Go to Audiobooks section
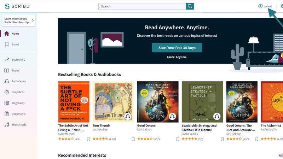 tap(19, 81)
